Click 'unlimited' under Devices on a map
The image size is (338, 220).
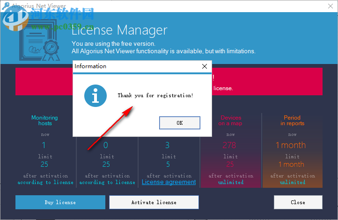[x=231, y=182]
